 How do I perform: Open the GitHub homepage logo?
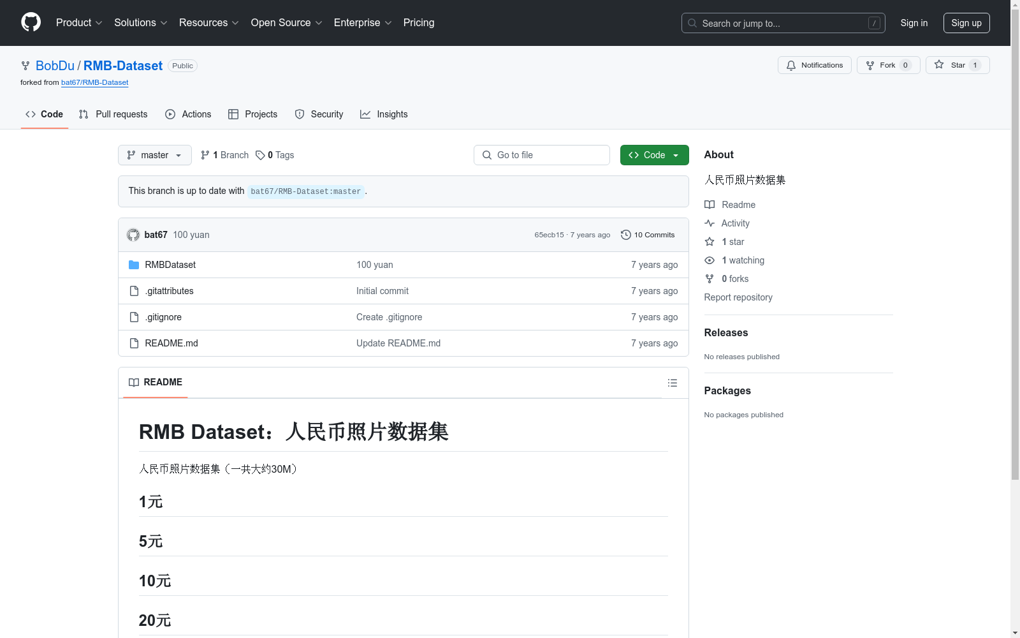[31, 22]
